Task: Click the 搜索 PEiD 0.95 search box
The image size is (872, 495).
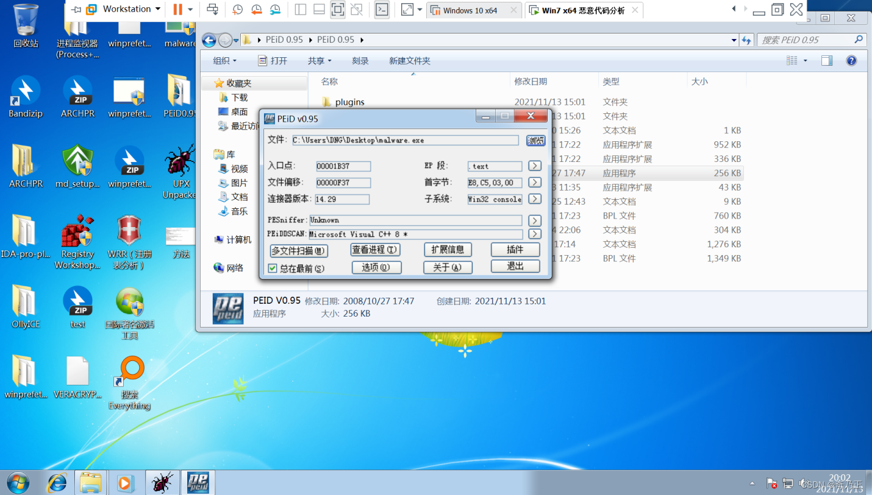Action: pos(812,40)
